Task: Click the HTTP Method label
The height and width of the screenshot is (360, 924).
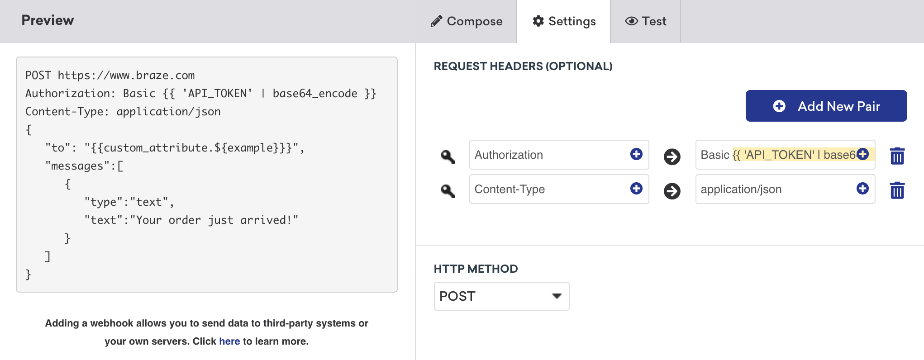Action: click(476, 269)
